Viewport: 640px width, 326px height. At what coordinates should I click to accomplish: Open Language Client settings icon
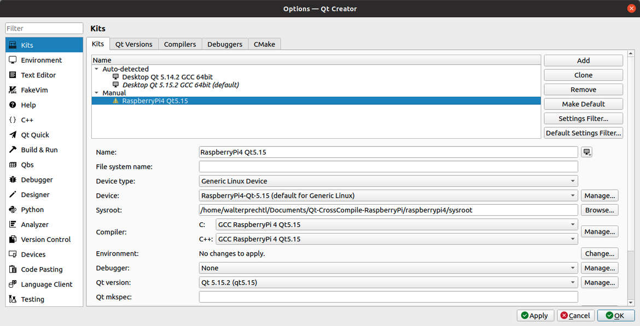13,284
